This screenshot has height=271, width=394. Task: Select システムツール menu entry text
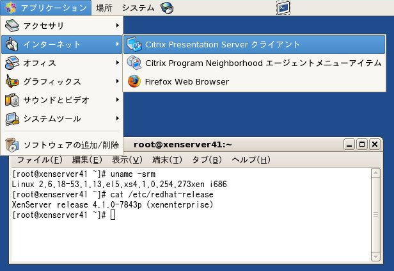click(x=52, y=119)
